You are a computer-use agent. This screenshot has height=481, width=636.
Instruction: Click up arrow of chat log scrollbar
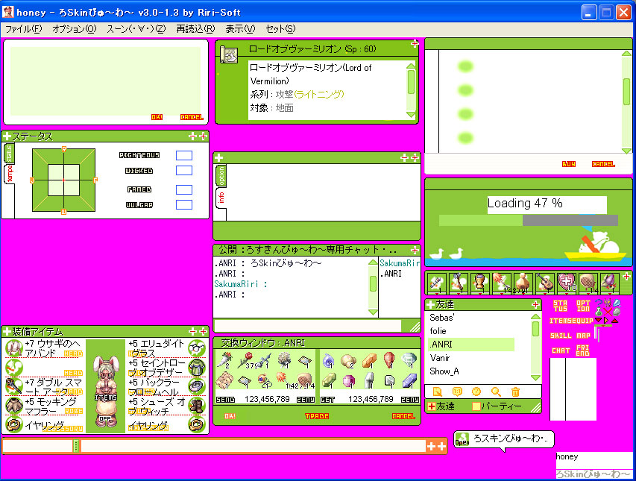373,262
